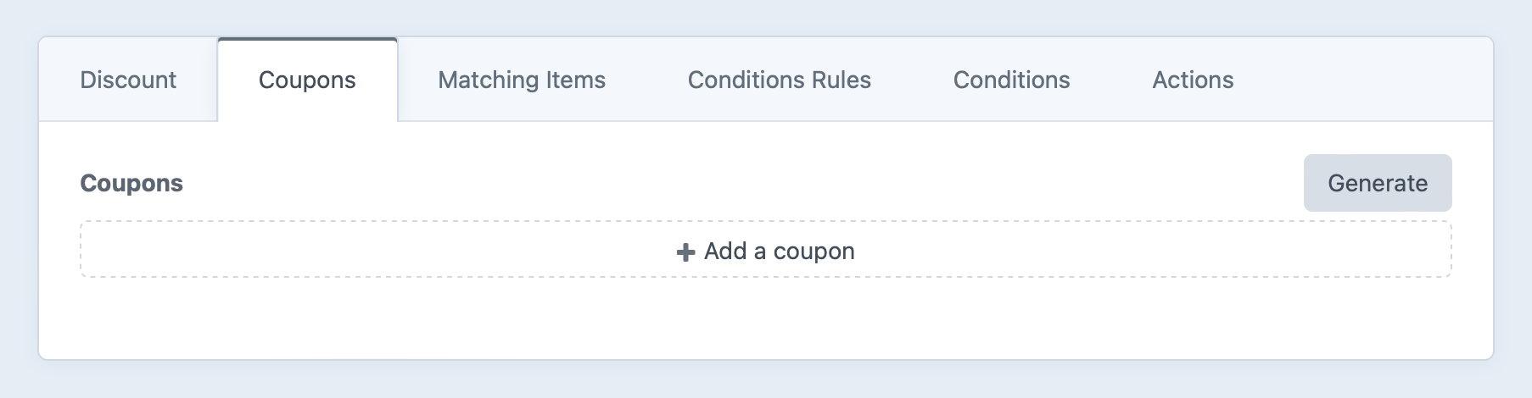This screenshot has width=1532, height=398.
Task: Navigate to Conditions Rules
Action: pyautogui.click(x=779, y=80)
